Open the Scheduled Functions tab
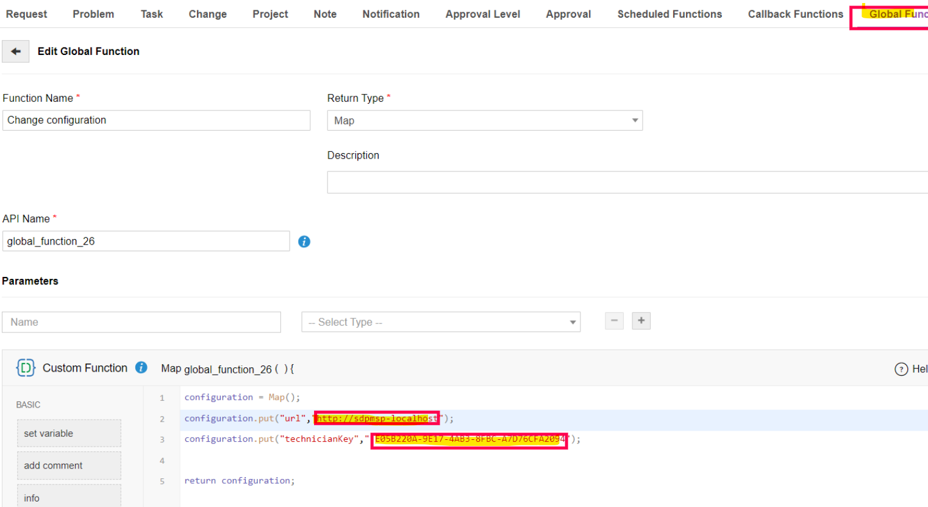Screen dimensions: 928x507 pos(669,14)
